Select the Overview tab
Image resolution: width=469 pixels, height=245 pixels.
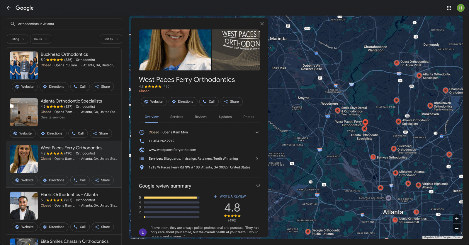tap(152, 117)
